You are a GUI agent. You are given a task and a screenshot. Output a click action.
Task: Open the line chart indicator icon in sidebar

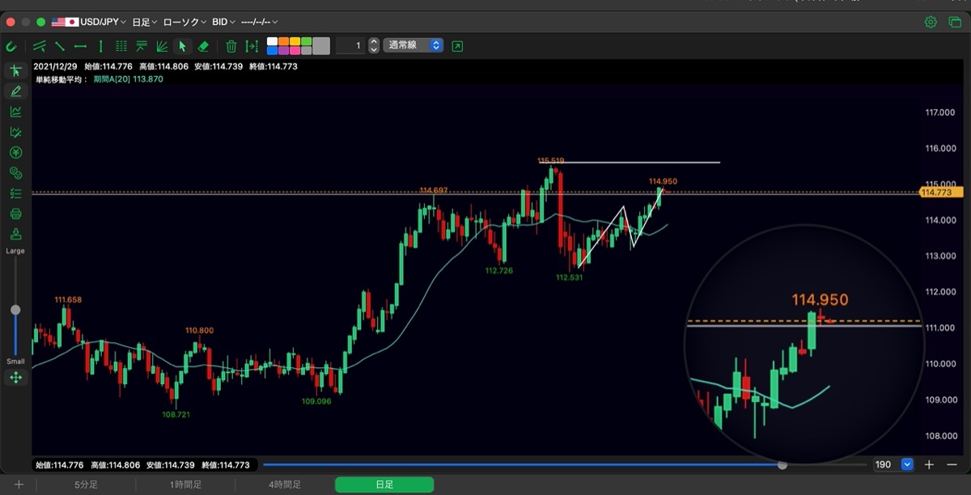coord(15,112)
